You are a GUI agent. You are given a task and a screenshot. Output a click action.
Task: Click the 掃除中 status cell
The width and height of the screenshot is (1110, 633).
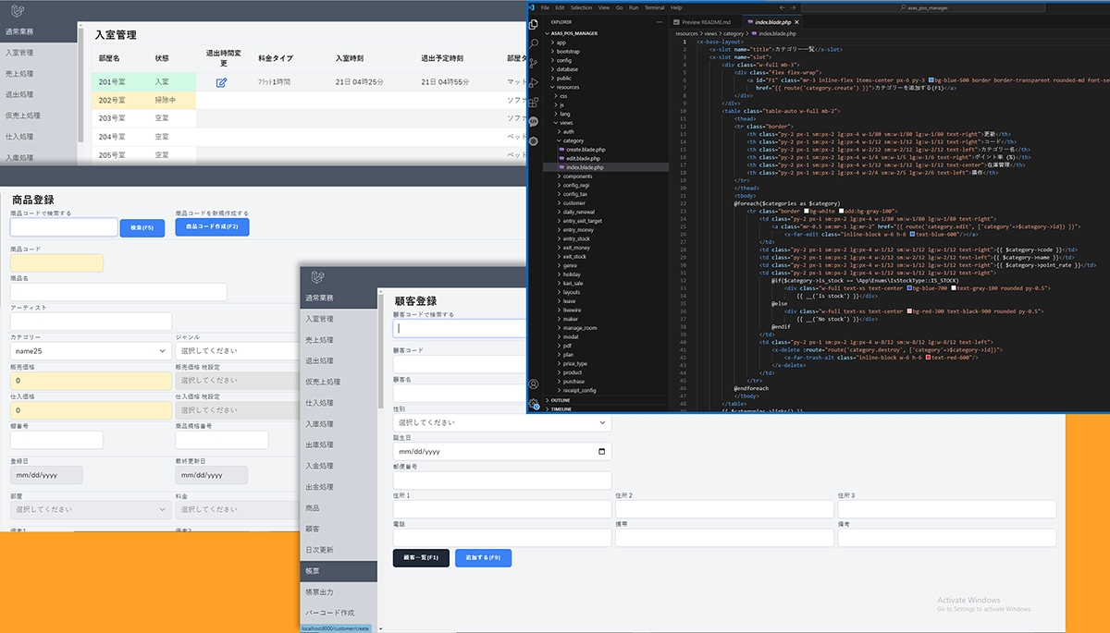[171, 100]
